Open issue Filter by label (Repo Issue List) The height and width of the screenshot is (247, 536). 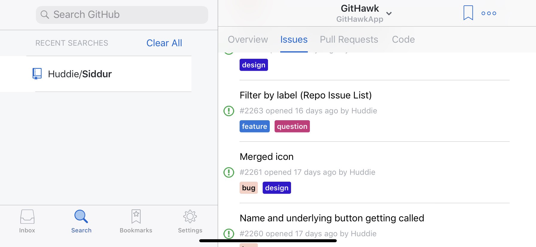pyautogui.click(x=306, y=95)
